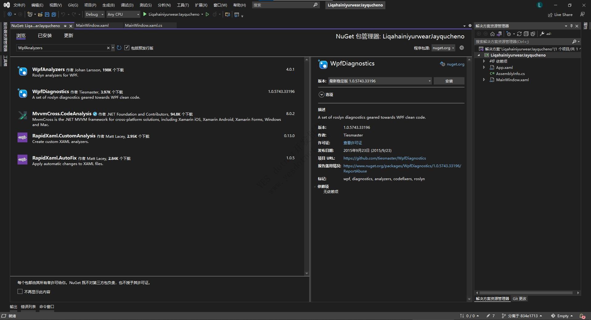Switch to the Updates (更新) tab
591x320 pixels.
pyautogui.click(x=68, y=36)
